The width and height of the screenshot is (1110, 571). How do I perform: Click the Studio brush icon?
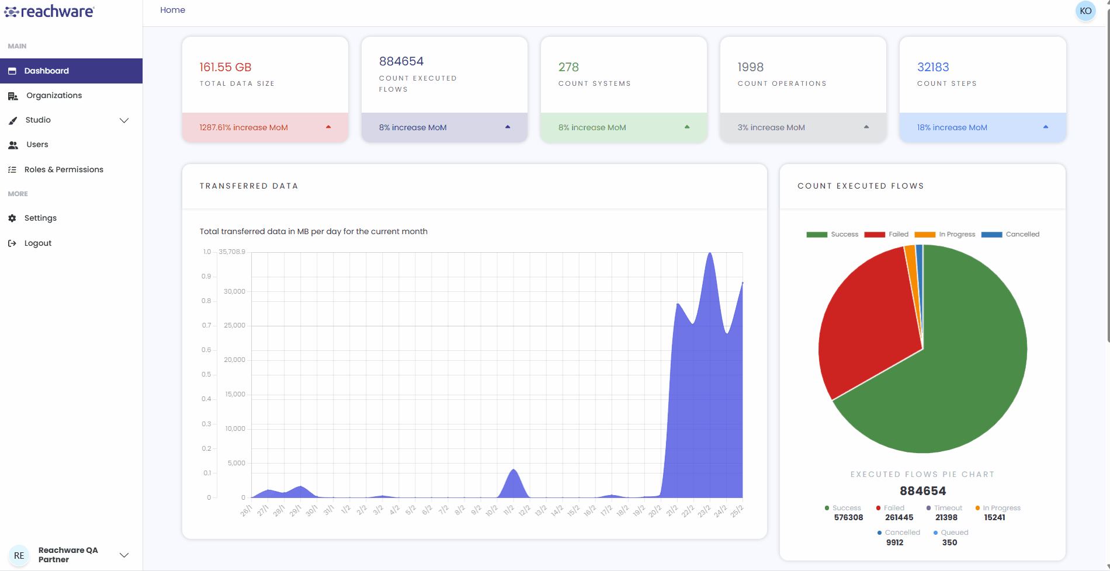coord(13,120)
